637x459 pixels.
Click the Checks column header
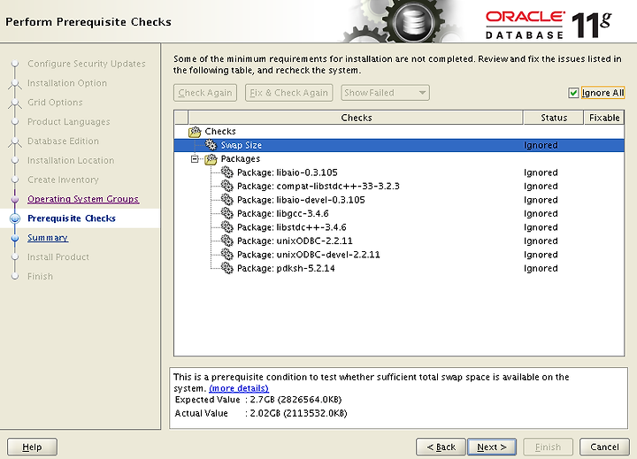pos(356,118)
